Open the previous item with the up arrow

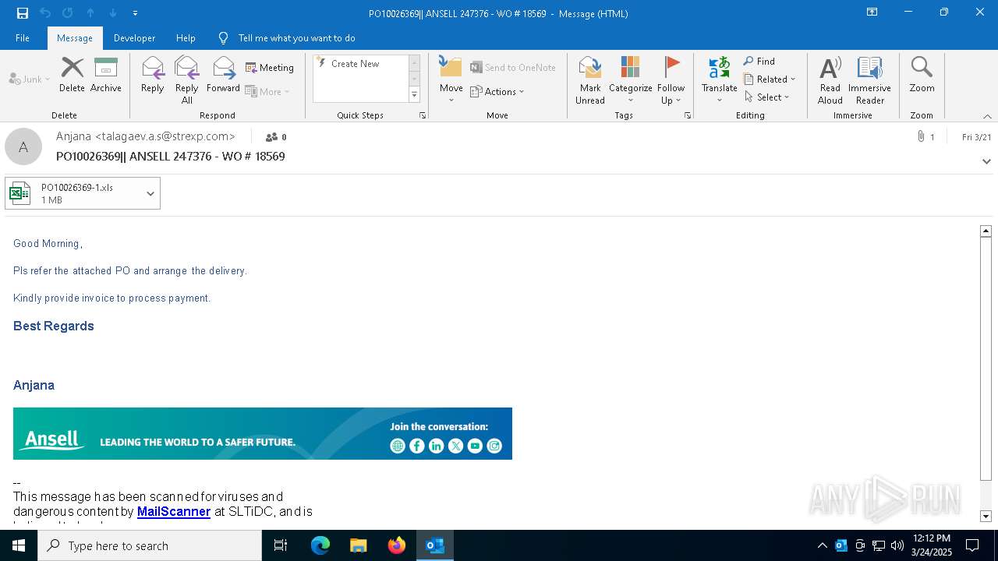(x=90, y=13)
